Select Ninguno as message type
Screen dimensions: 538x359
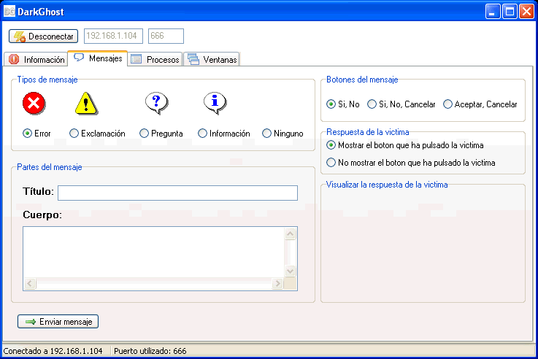point(267,134)
